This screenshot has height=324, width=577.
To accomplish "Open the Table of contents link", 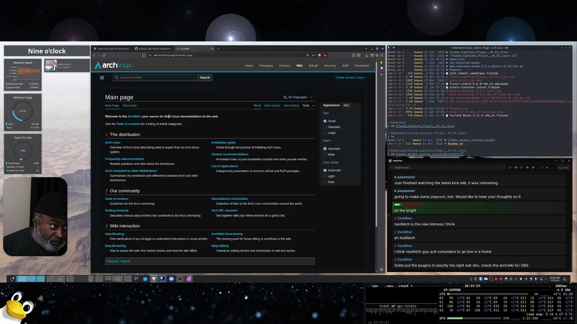I will (x=128, y=124).
